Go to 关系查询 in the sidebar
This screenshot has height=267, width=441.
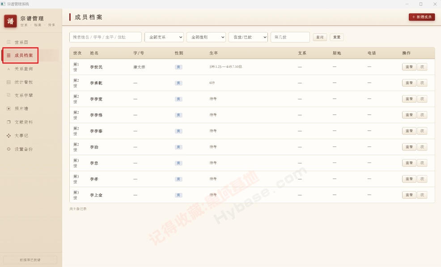[24, 69]
